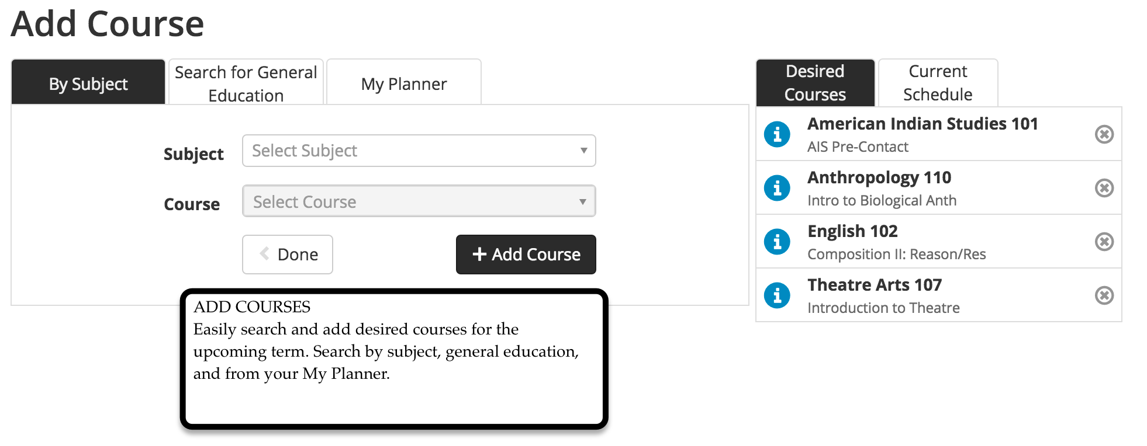Open info for Anthropology 110
Screen dimensions: 1147x446
[x=777, y=188]
